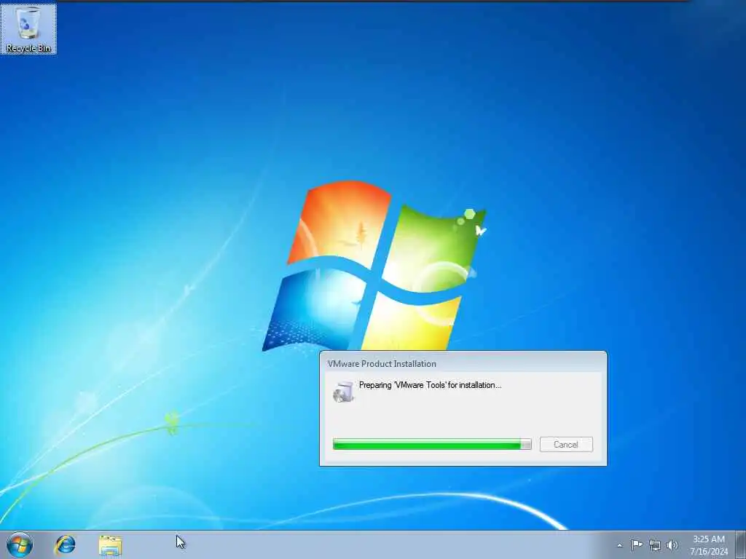This screenshot has height=559, width=746.
Task: Open Windows Explorer from the taskbar
Action: click(111, 545)
